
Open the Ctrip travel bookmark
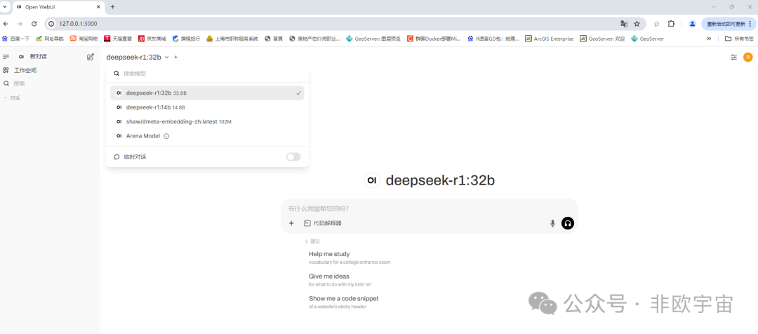tap(185, 39)
